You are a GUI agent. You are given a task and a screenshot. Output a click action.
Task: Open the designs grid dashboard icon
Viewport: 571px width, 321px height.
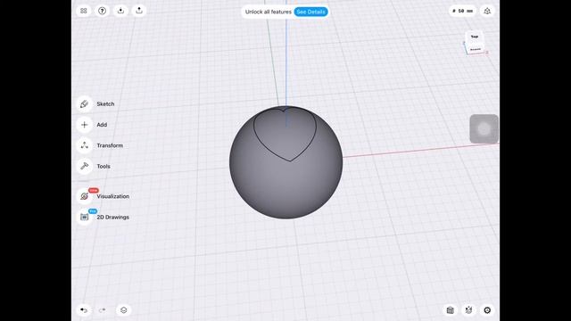(83, 11)
